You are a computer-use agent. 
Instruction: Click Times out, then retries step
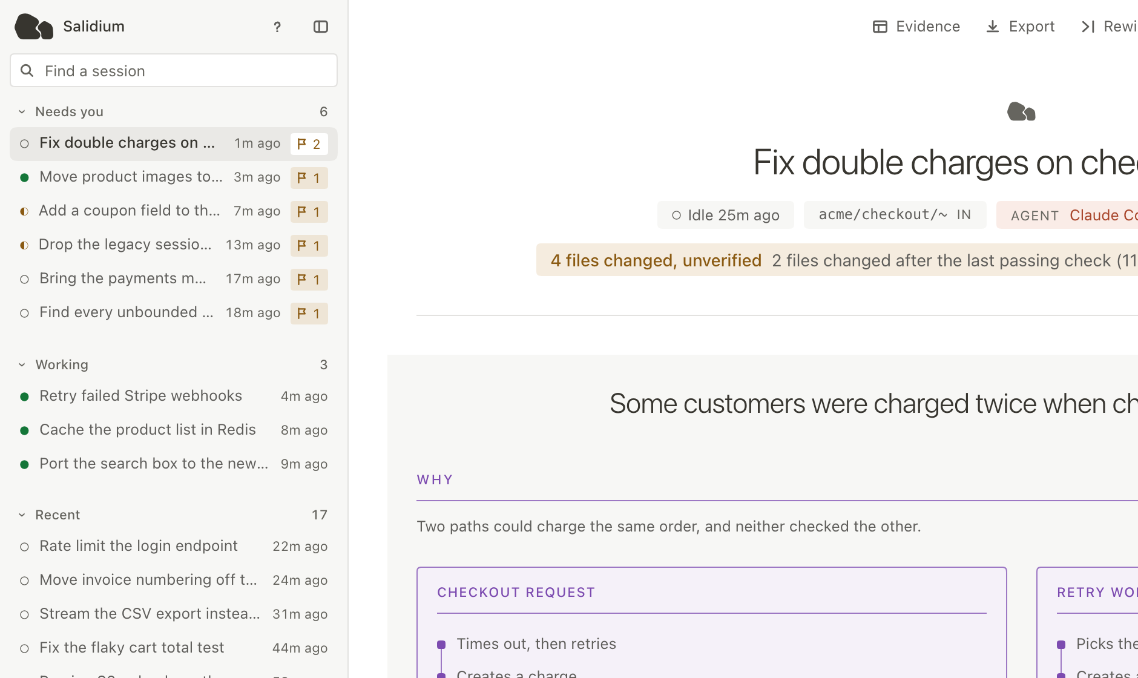point(536,644)
